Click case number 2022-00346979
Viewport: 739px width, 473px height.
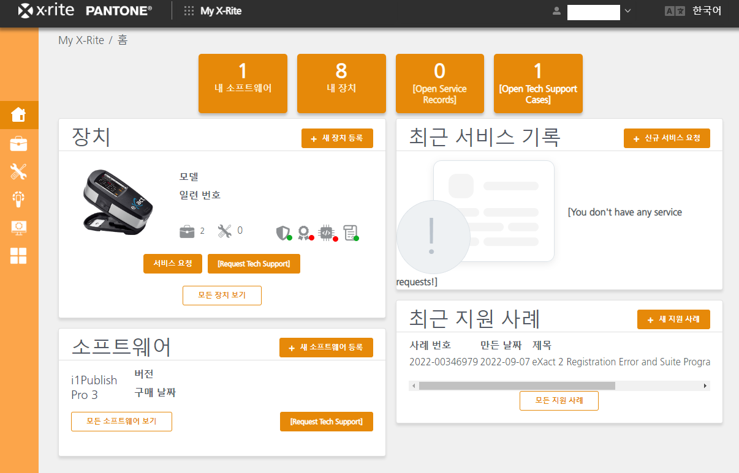point(444,362)
